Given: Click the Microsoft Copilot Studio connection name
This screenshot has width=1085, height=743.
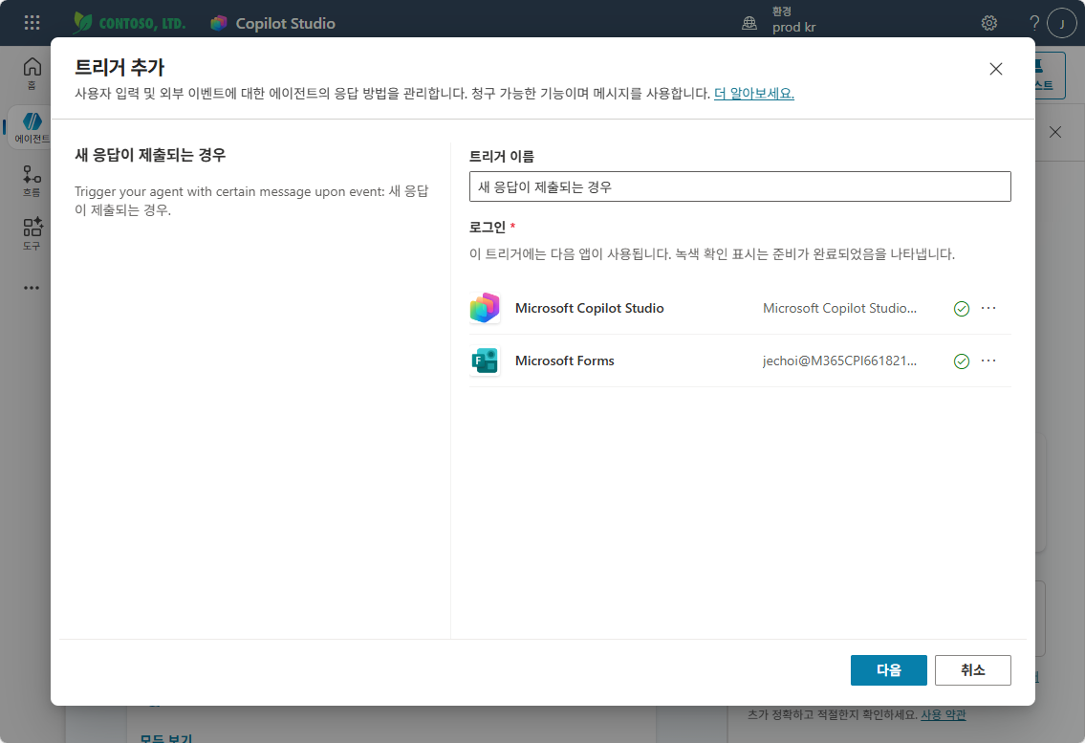Looking at the screenshot, I should [x=590, y=308].
